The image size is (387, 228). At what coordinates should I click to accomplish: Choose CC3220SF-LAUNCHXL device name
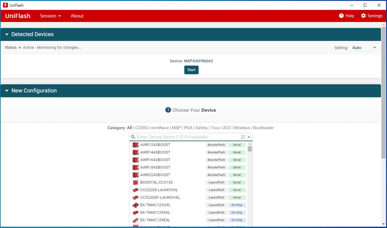point(160,197)
